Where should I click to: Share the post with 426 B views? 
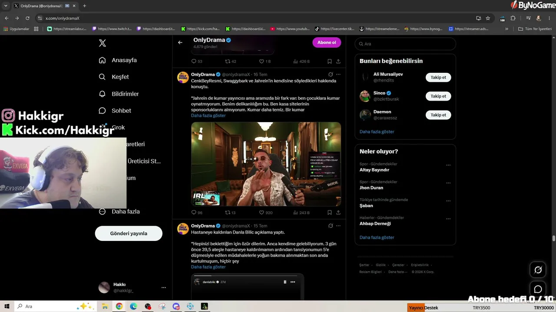pos(338,62)
